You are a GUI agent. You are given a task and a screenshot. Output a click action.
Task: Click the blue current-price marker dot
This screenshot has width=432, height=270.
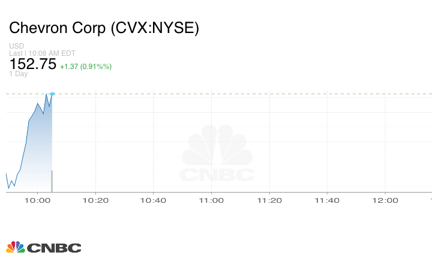tap(53, 94)
